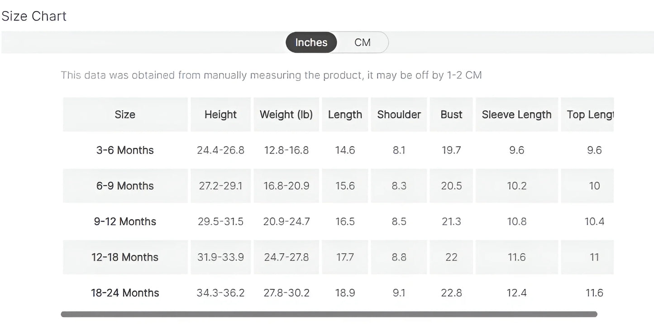Select the Height column header
Screen dimensions: 654x324
click(220, 115)
